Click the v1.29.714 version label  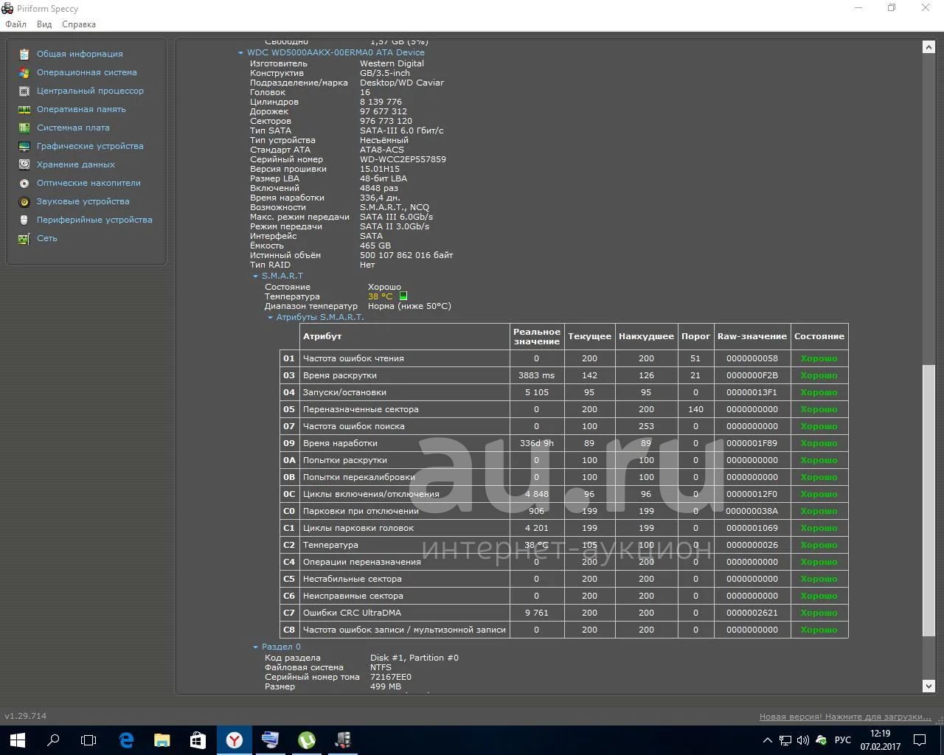(x=26, y=716)
